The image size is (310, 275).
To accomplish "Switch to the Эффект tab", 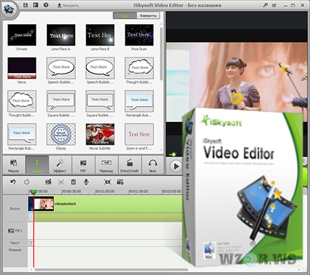I will pos(60,165).
